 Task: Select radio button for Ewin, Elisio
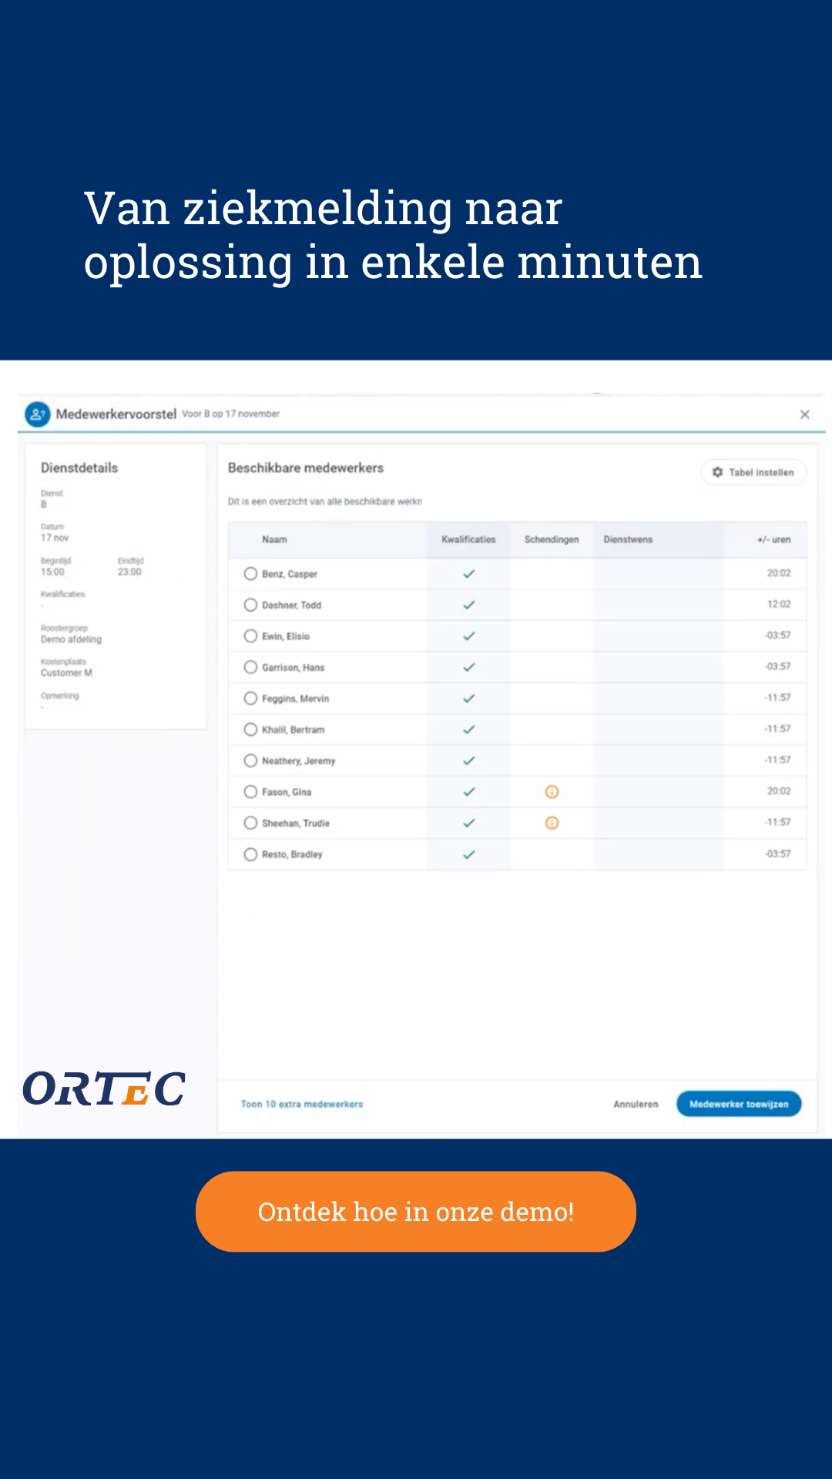pyautogui.click(x=250, y=636)
